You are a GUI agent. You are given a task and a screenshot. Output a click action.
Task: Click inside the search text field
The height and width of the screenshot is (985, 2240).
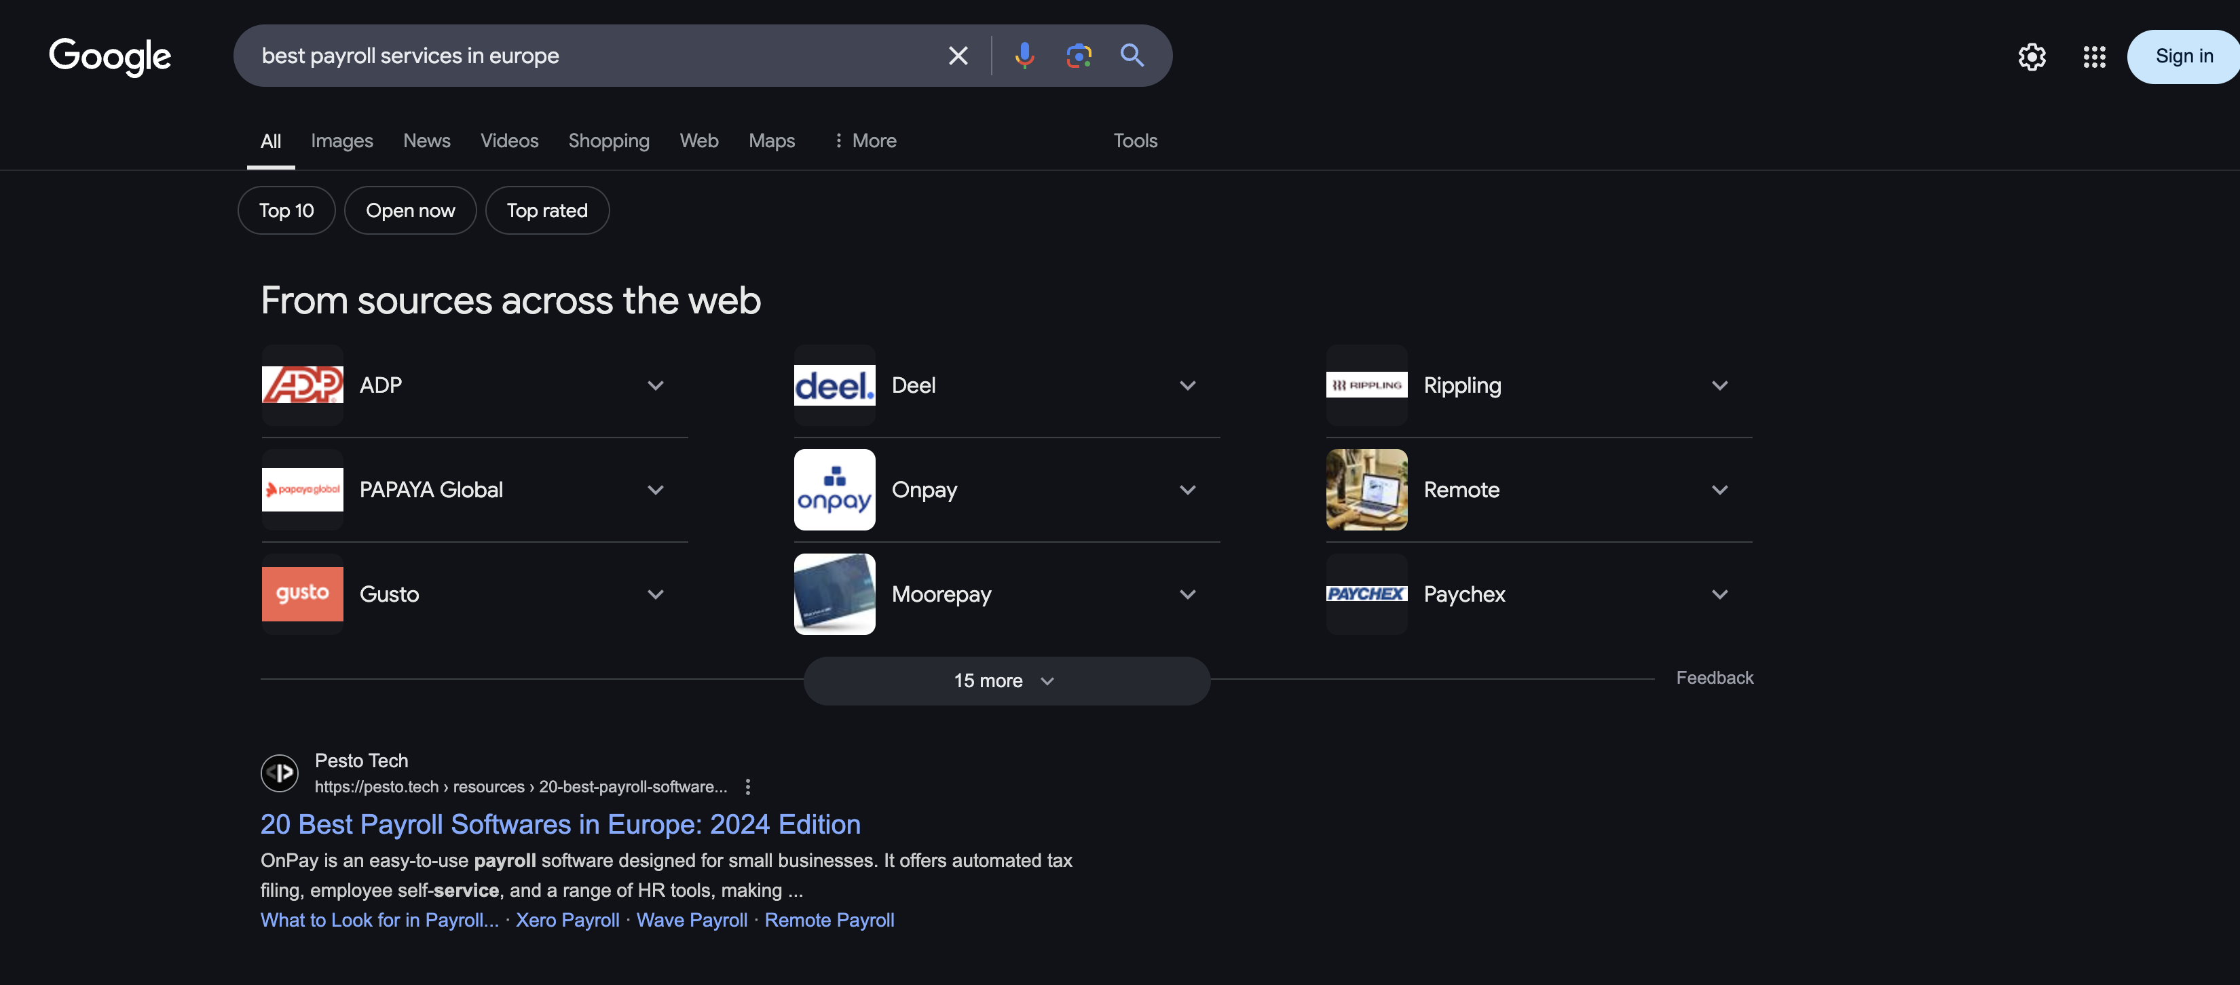591,56
